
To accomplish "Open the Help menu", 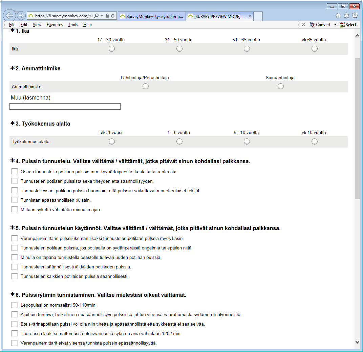I will coord(87,25).
